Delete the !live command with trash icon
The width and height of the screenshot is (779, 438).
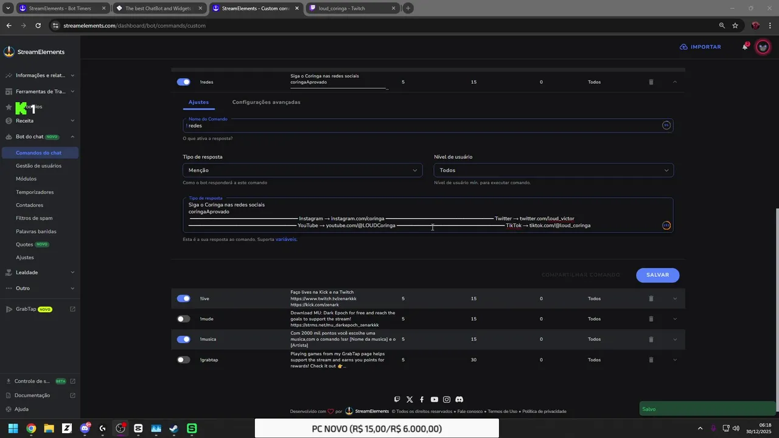tap(651, 299)
